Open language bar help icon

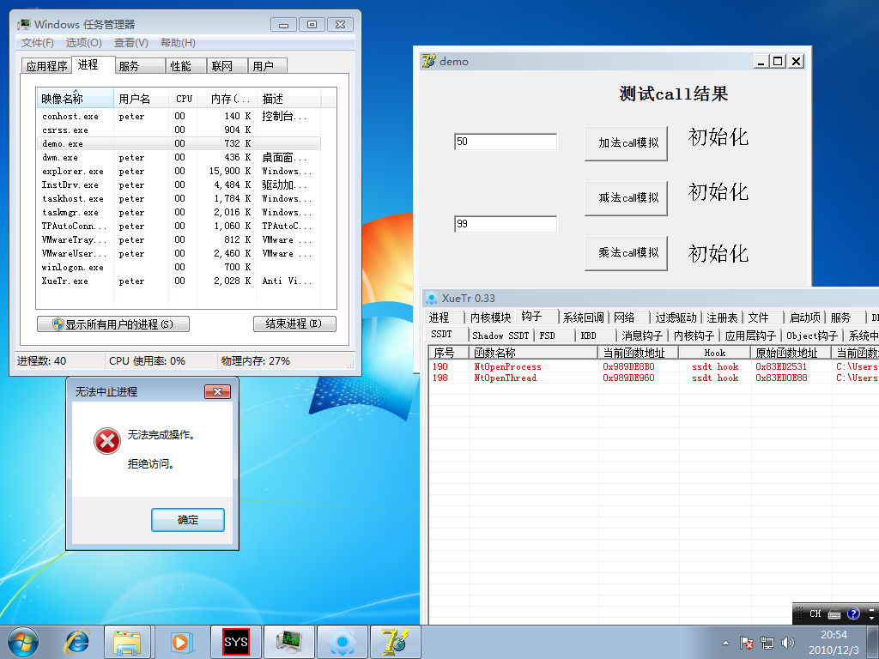point(853,614)
